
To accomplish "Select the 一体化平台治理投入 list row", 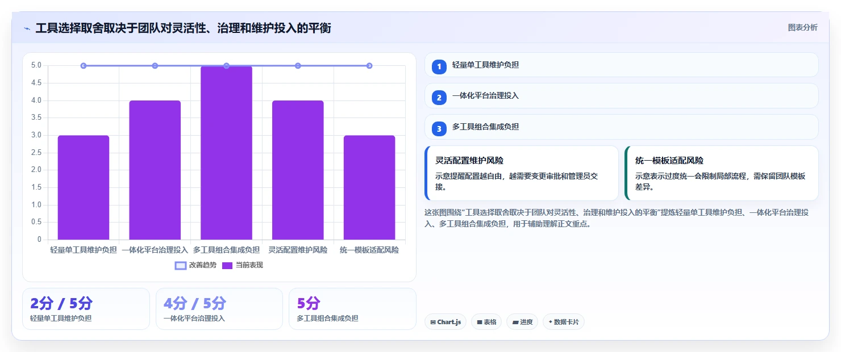I will click(x=622, y=96).
